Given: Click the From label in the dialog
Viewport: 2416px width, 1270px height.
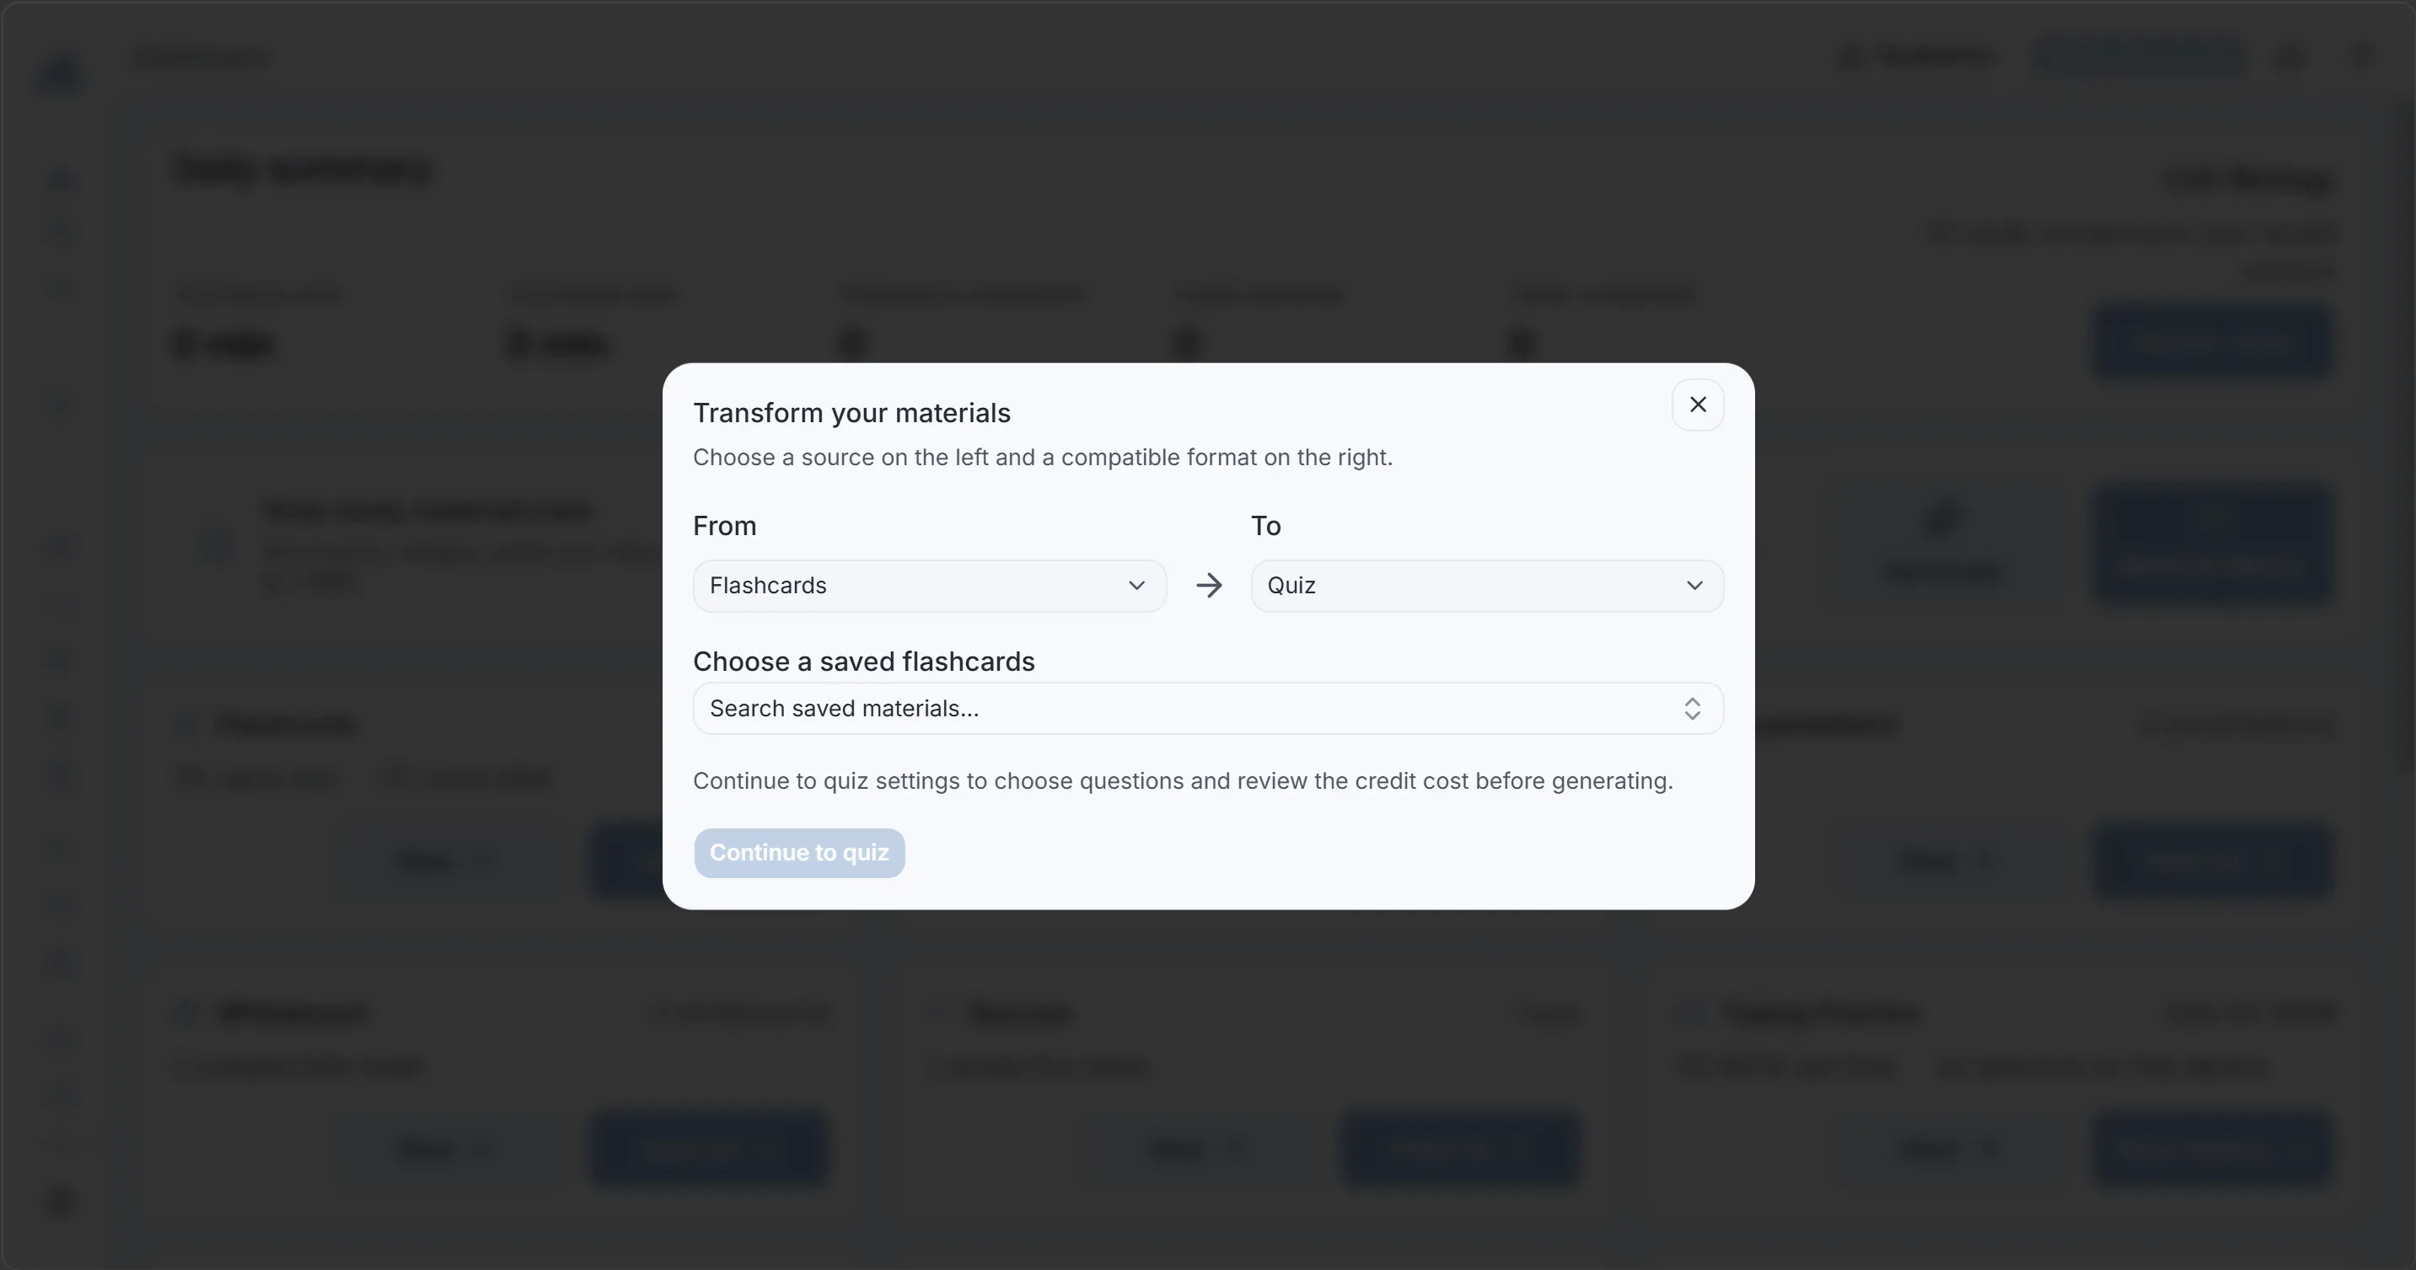Looking at the screenshot, I should point(724,526).
